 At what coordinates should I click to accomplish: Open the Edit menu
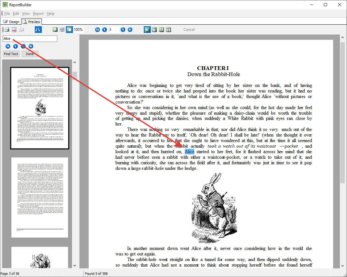(x=16, y=14)
